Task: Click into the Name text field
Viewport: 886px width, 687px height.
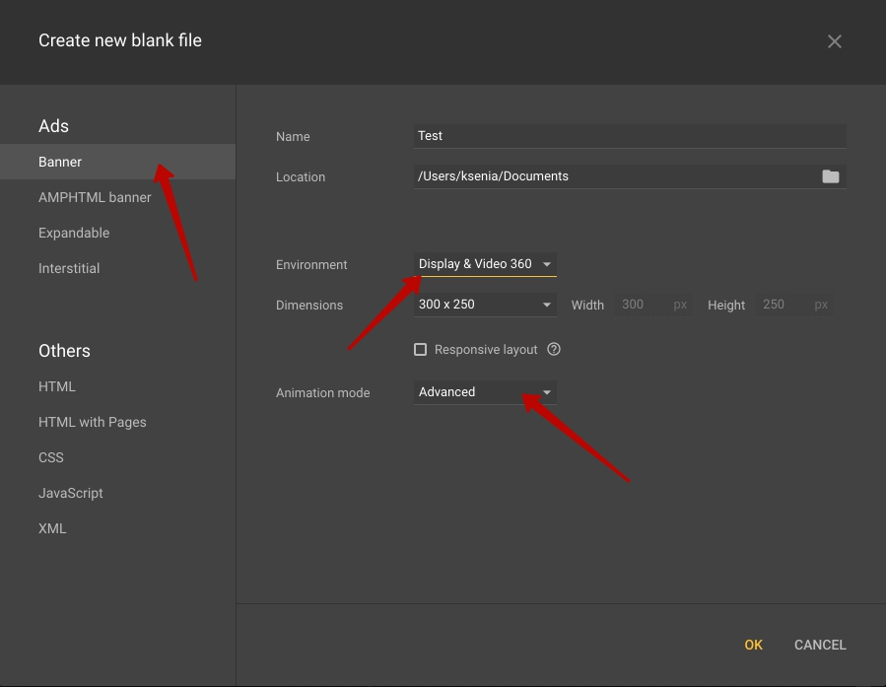Action: click(629, 136)
